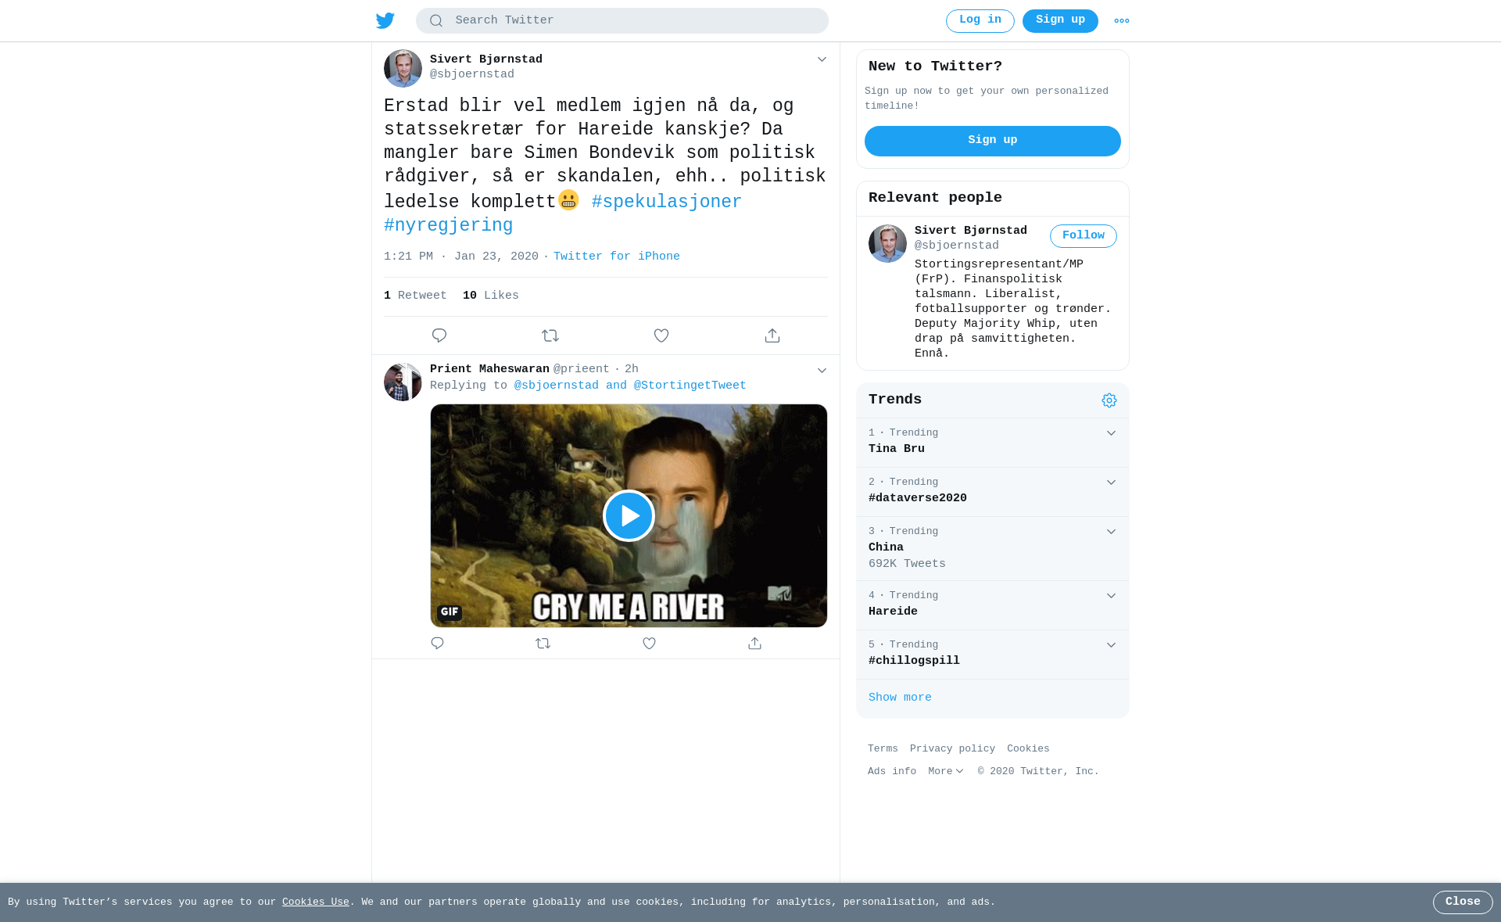The image size is (1501, 922).
Task: Open the Hareide trending topic
Action: coord(893,612)
